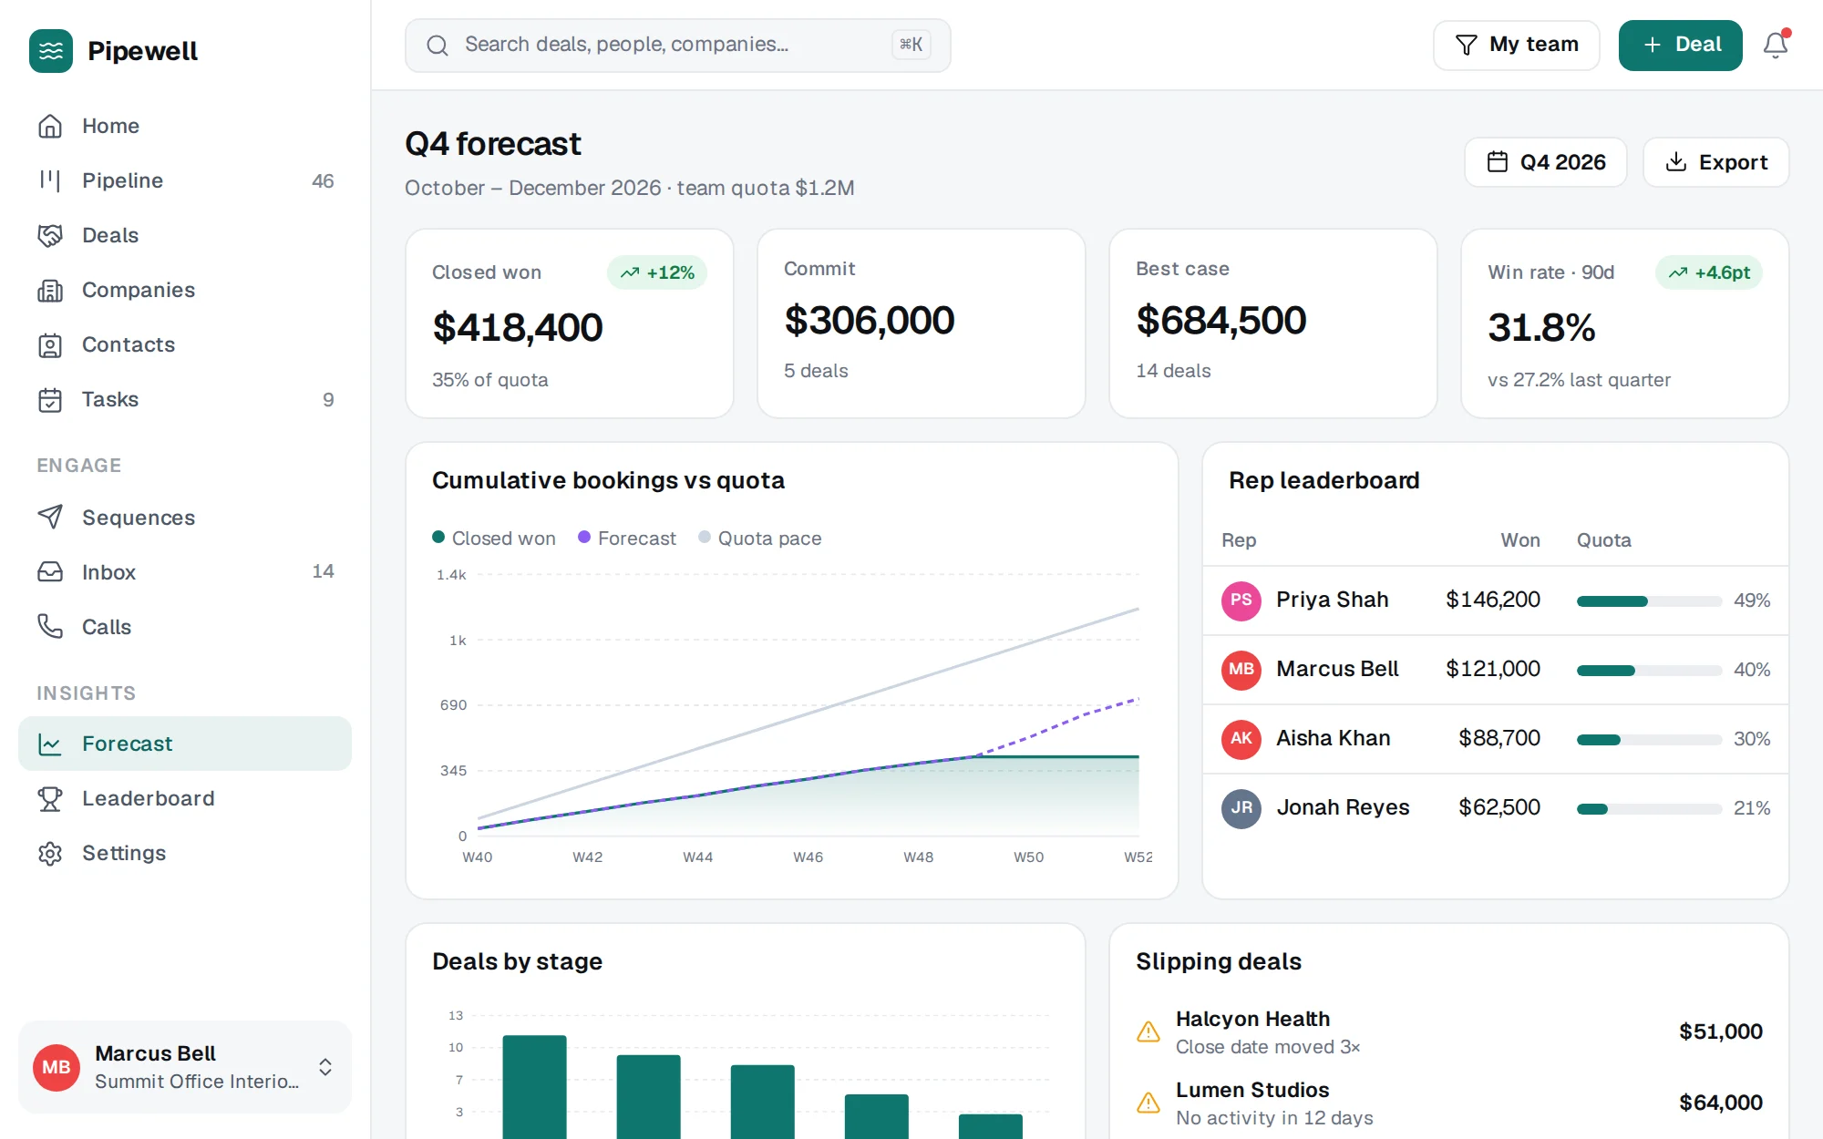Open the Q4 2026 period selector
This screenshot has height=1139, width=1823.
click(1546, 162)
